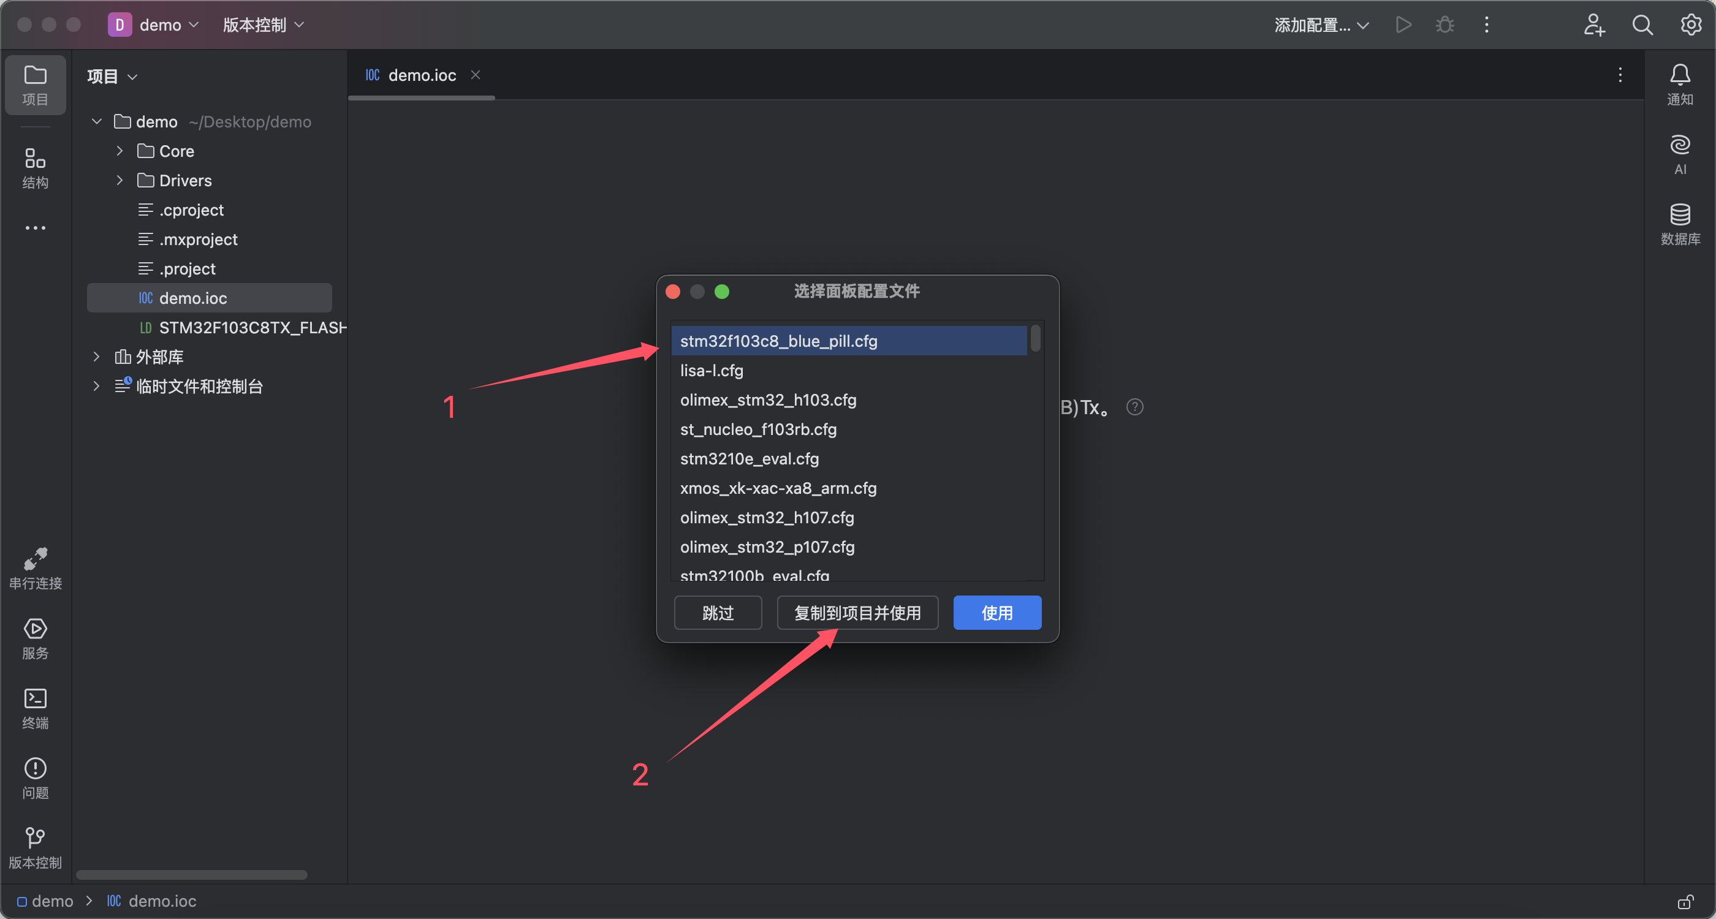Screen dimensions: 1716x919
Task: Expand 临时文件和控制台 node
Action: [x=97, y=385]
